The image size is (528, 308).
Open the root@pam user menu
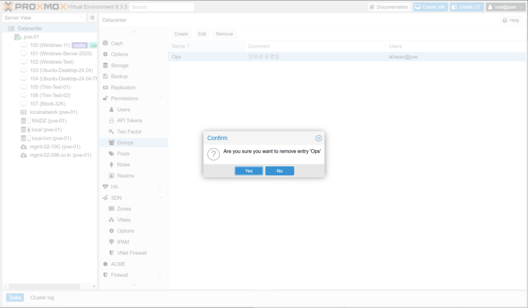click(505, 7)
